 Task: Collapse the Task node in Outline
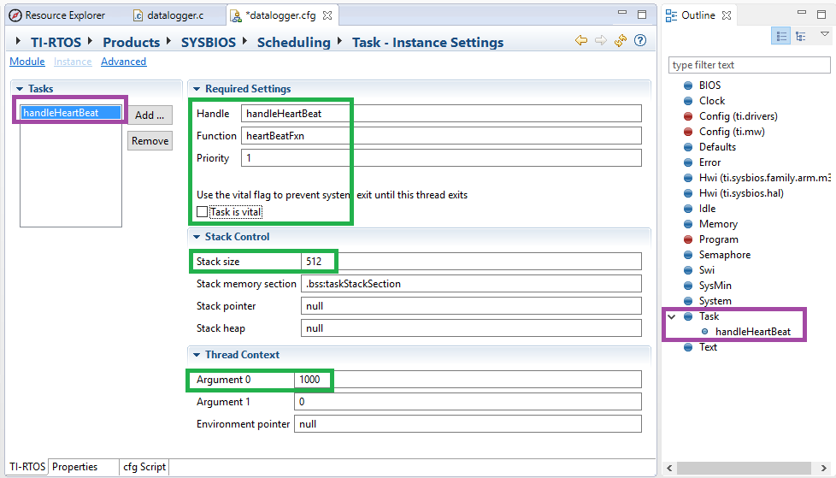pyautogui.click(x=672, y=316)
